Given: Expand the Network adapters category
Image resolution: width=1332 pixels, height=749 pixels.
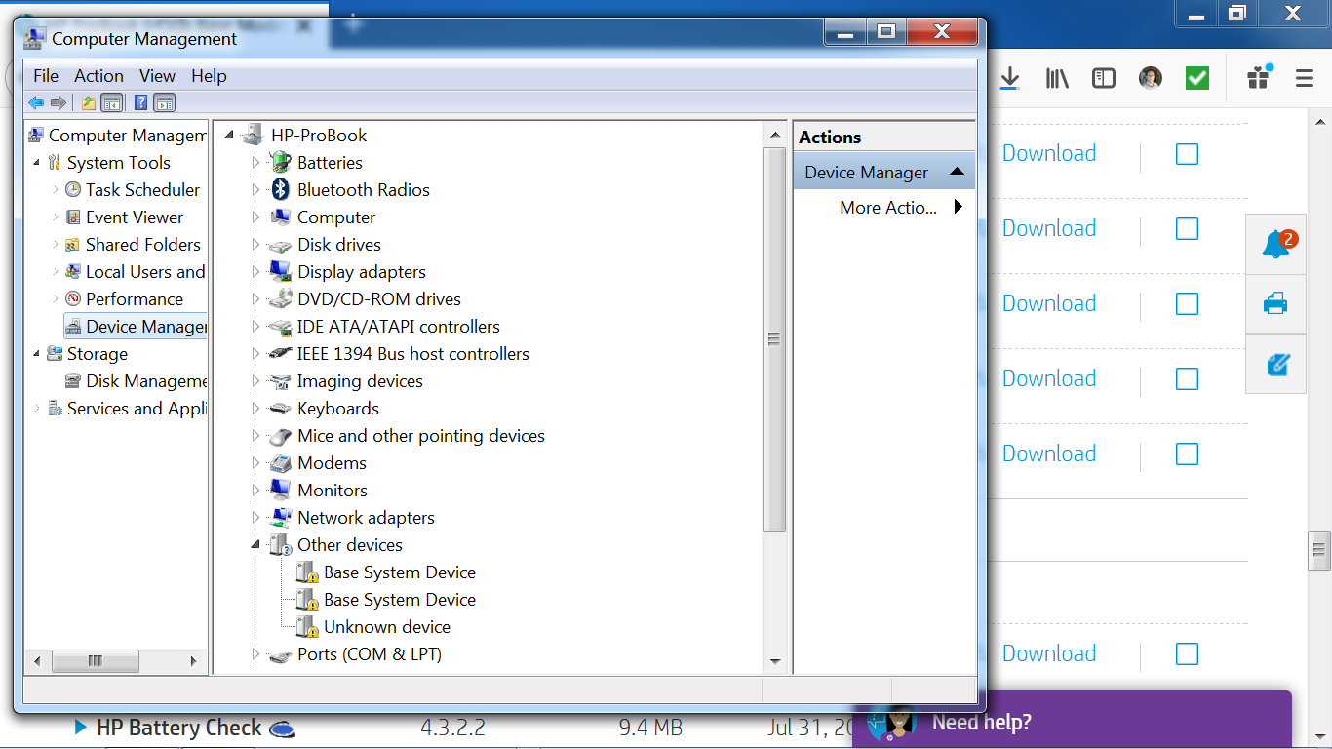Looking at the screenshot, I should pyautogui.click(x=255, y=517).
